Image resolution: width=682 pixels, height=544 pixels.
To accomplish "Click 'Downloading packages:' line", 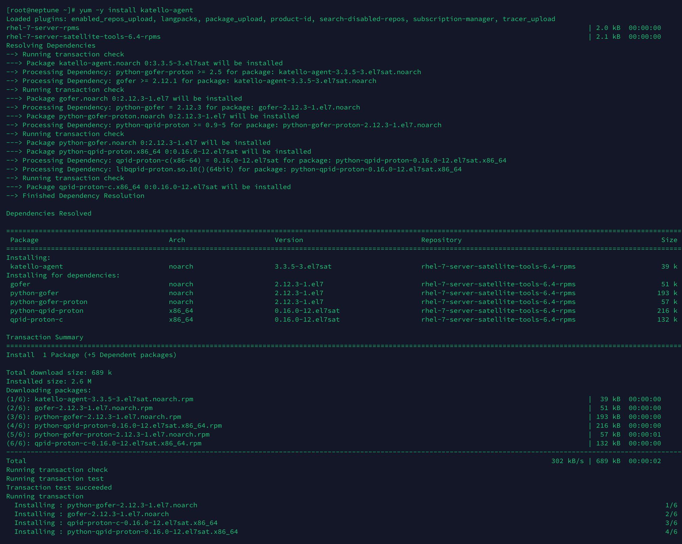I will 49,390.
